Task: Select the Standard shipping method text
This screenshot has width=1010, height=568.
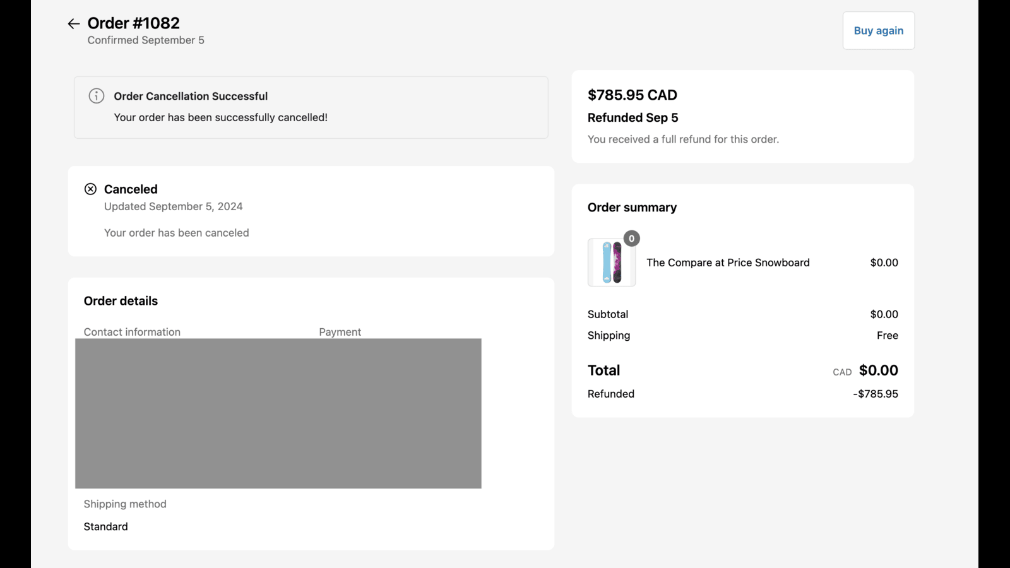Action: click(x=105, y=526)
